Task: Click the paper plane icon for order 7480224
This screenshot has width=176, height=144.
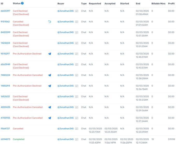Action: 50,75
